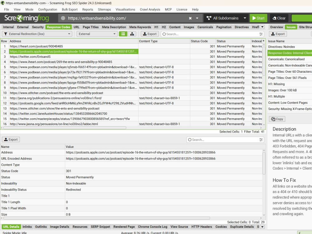
Task: Open the Bulk Export menu
Action: point(70,9)
